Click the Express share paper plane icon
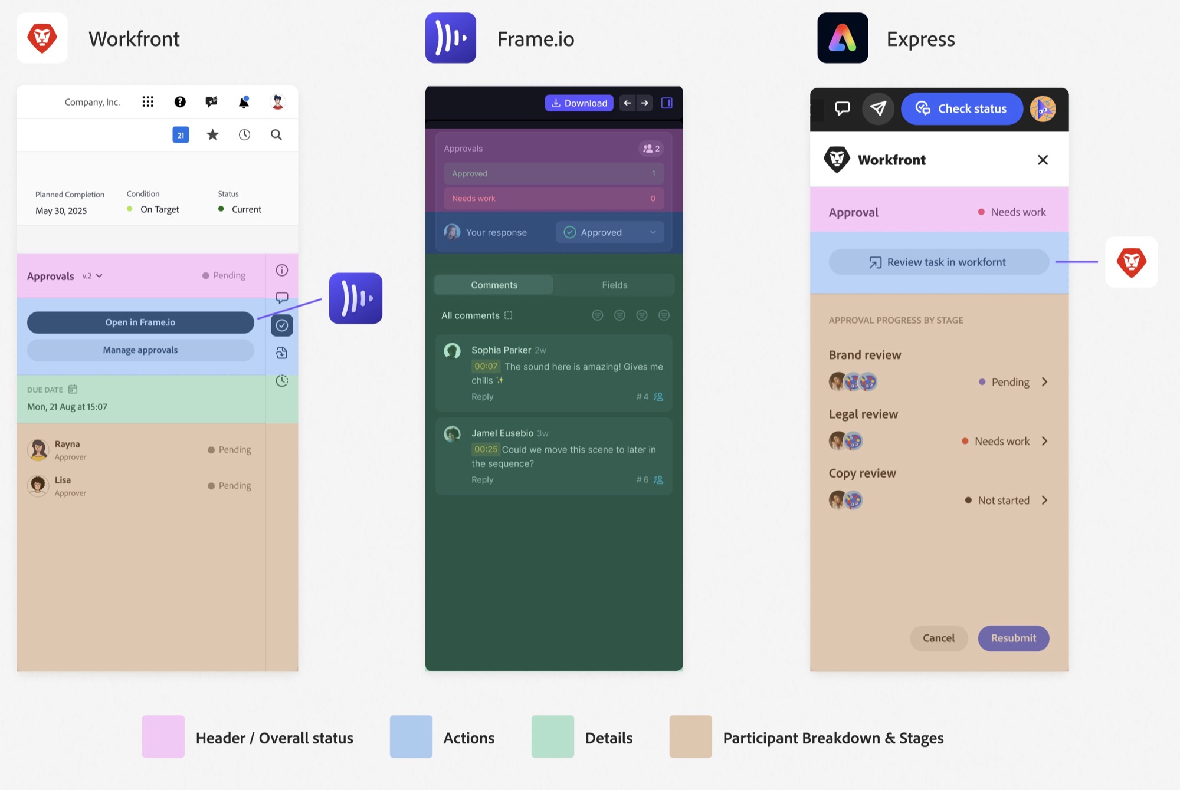The height and width of the screenshot is (790, 1180). point(878,108)
